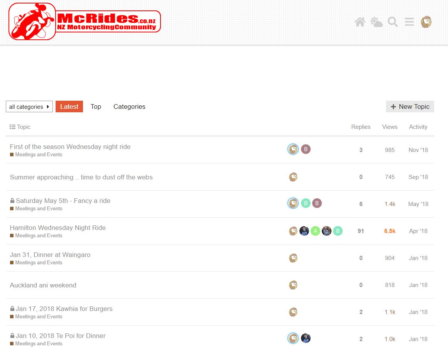Select the Latest tab
Screen dimensions: 448x348
[x=69, y=106]
